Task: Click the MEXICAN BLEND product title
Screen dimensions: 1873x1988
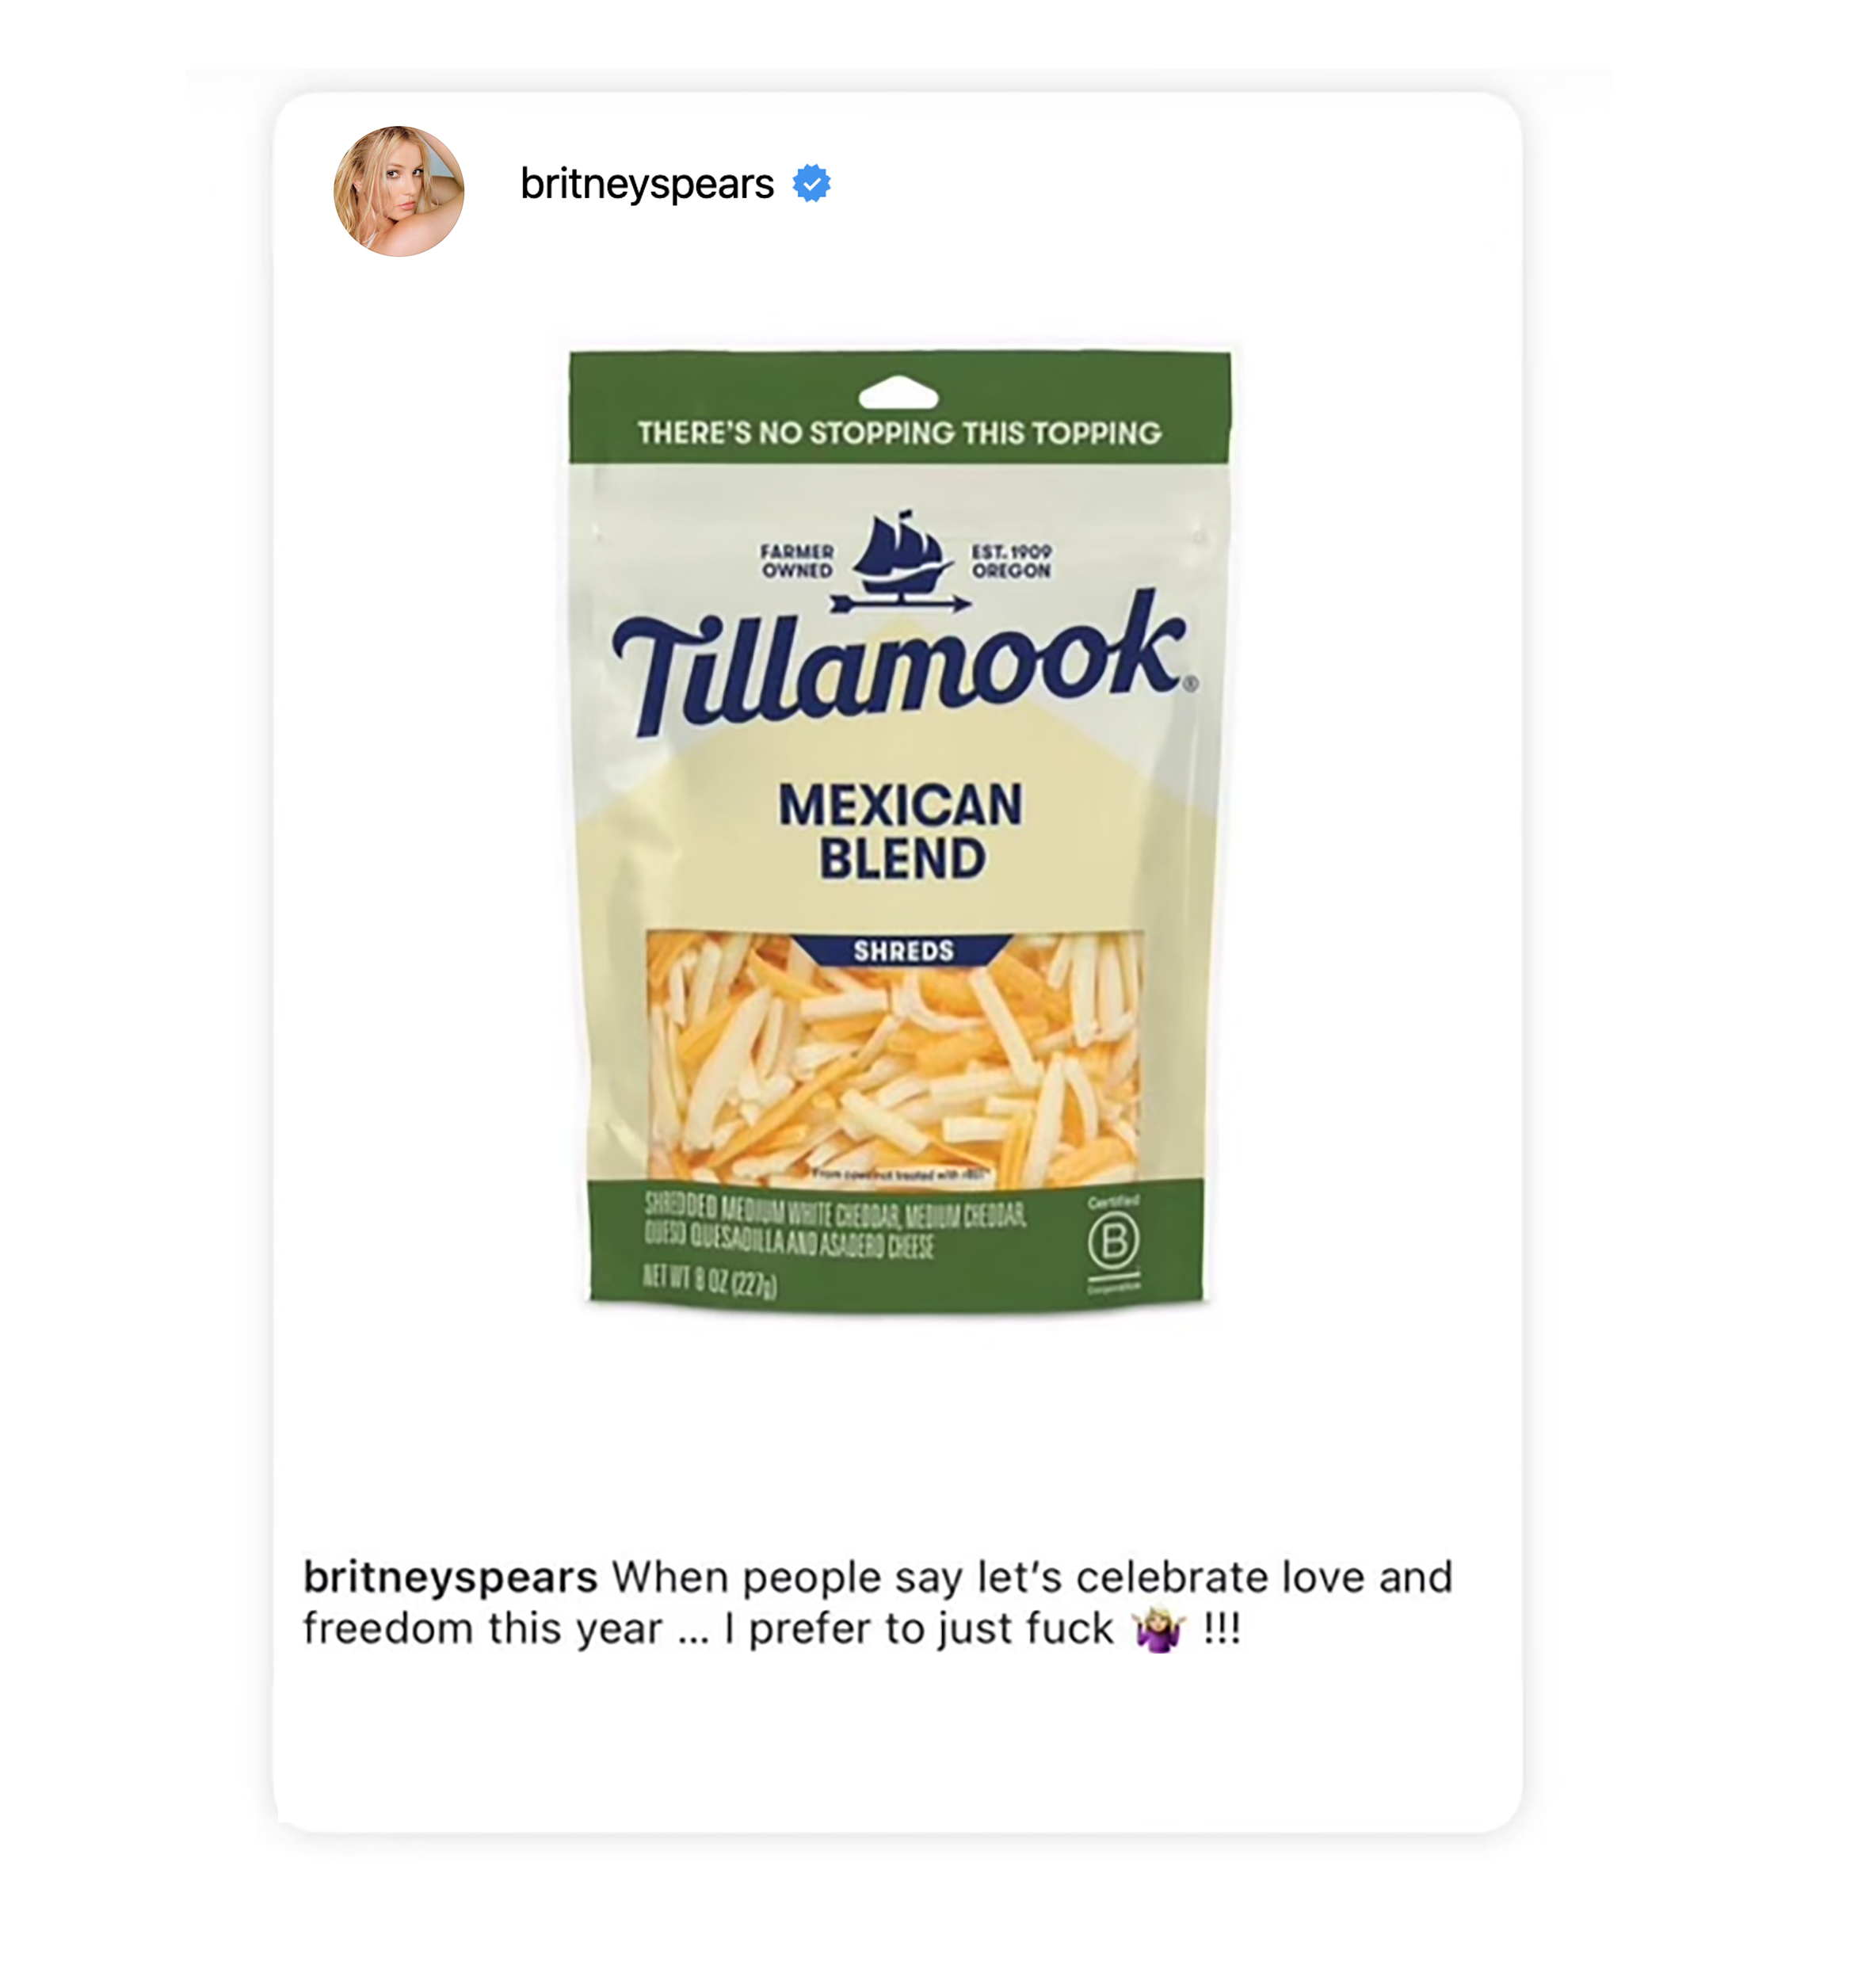Action: (x=901, y=832)
